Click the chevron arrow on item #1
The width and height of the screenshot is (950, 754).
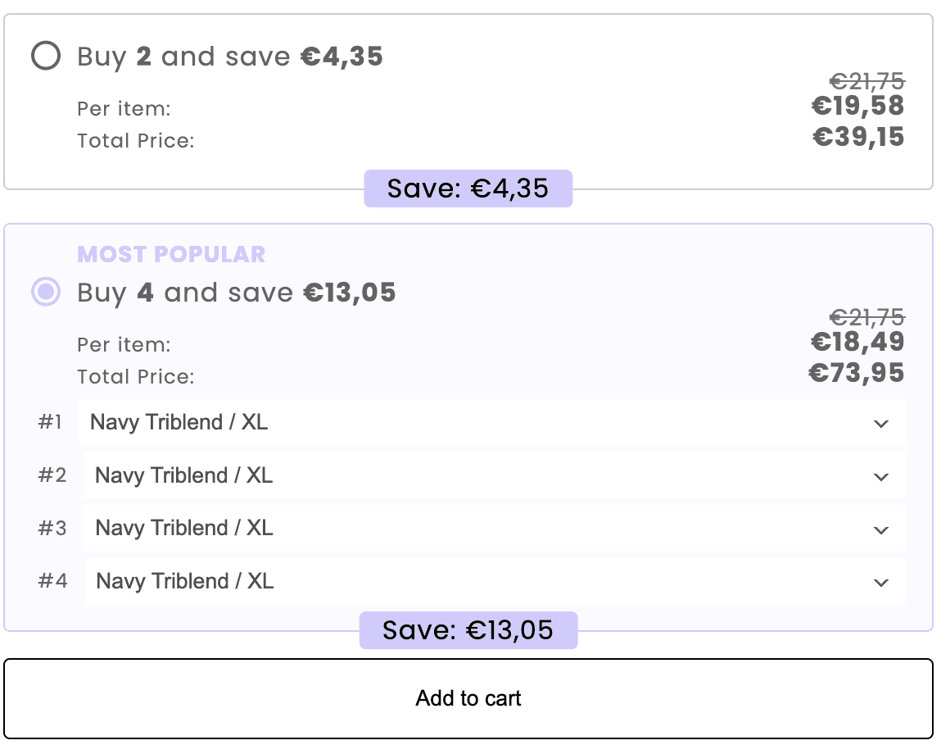pyautogui.click(x=881, y=424)
